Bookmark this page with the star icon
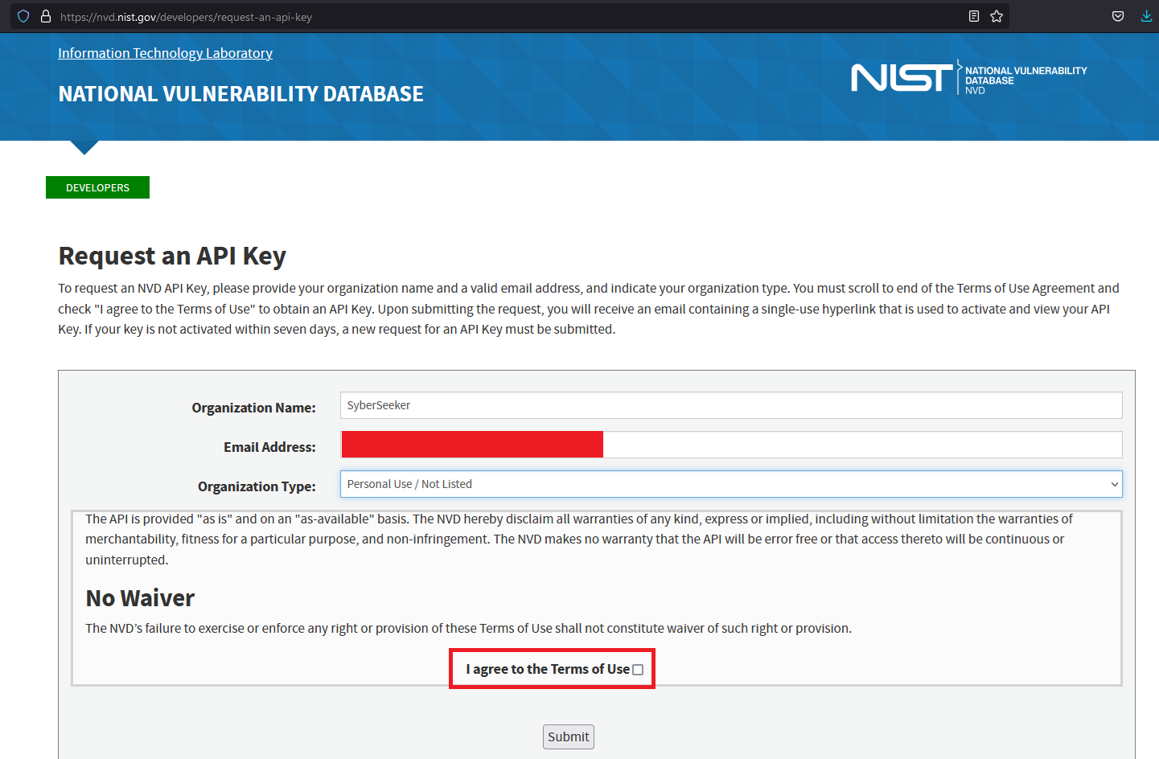The width and height of the screenshot is (1159, 759). pyautogui.click(x=997, y=16)
